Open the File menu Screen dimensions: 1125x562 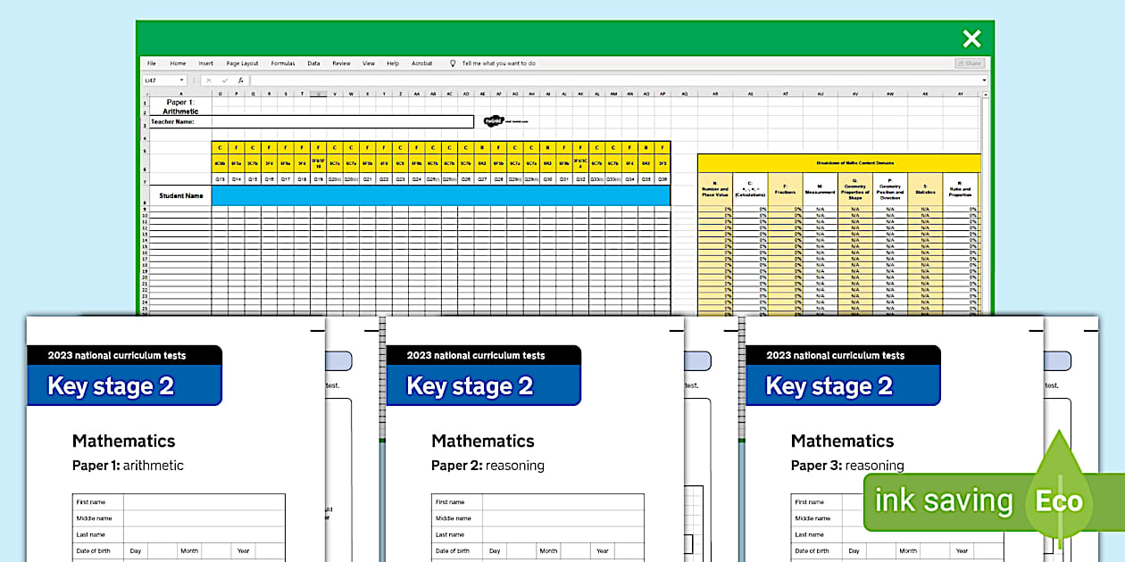tap(150, 63)
